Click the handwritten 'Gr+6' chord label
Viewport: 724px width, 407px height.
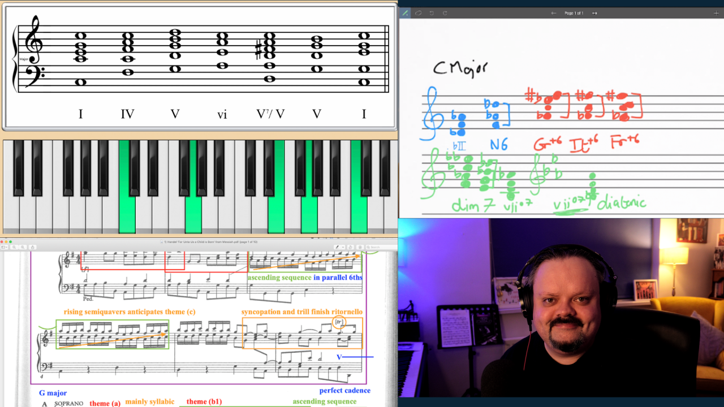pyautogui.click(x=549, y=144)
